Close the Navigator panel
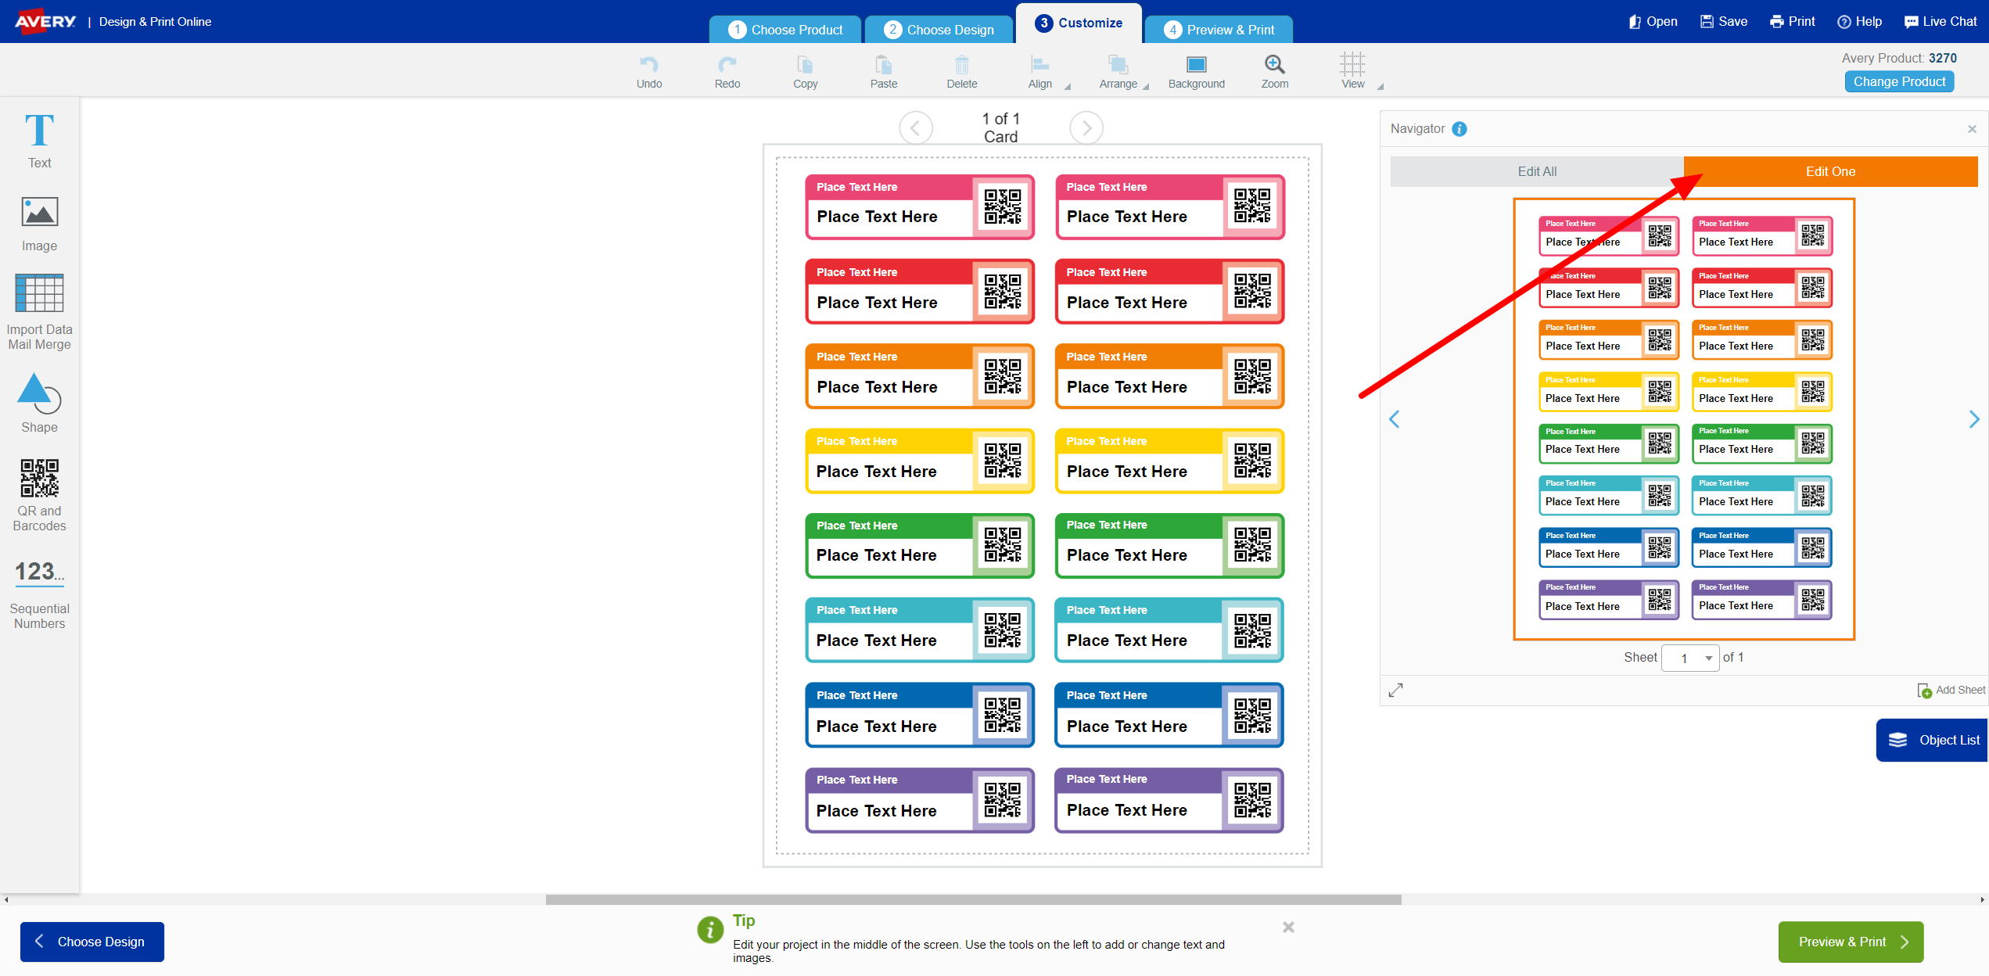Image resolution: width=1989 pixels, height=976 pixels. (1972, 129)
